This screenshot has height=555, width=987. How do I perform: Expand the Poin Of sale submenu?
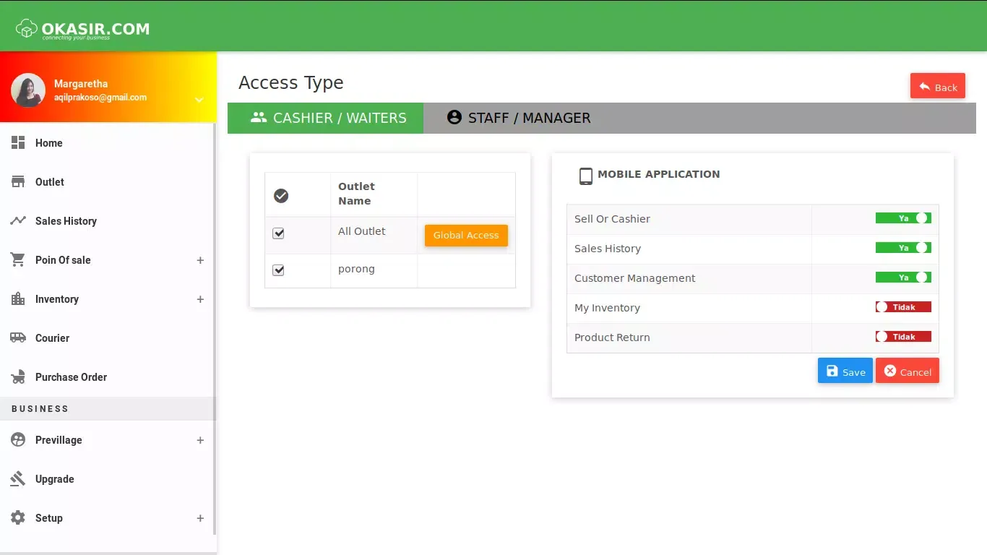[x=200, y=260]
